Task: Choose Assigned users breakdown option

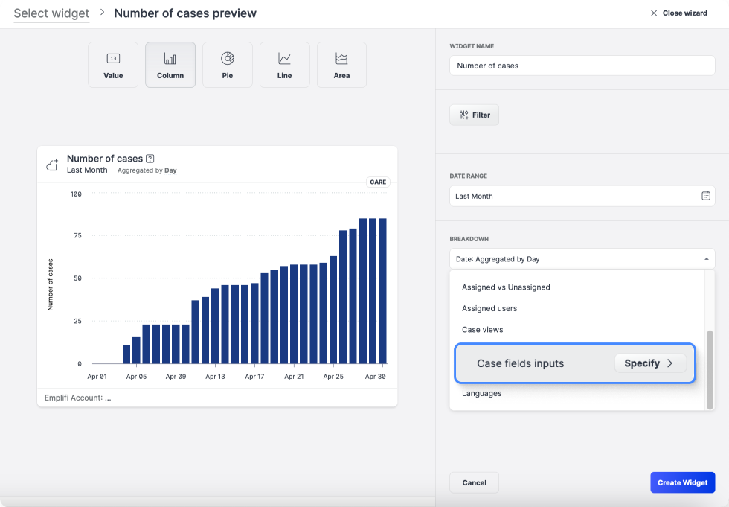Action: pos(489,308)
